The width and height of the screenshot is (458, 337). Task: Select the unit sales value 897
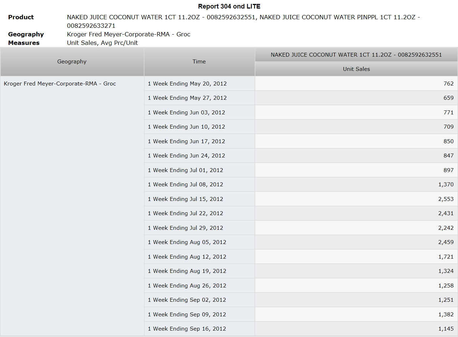(356, 170)
